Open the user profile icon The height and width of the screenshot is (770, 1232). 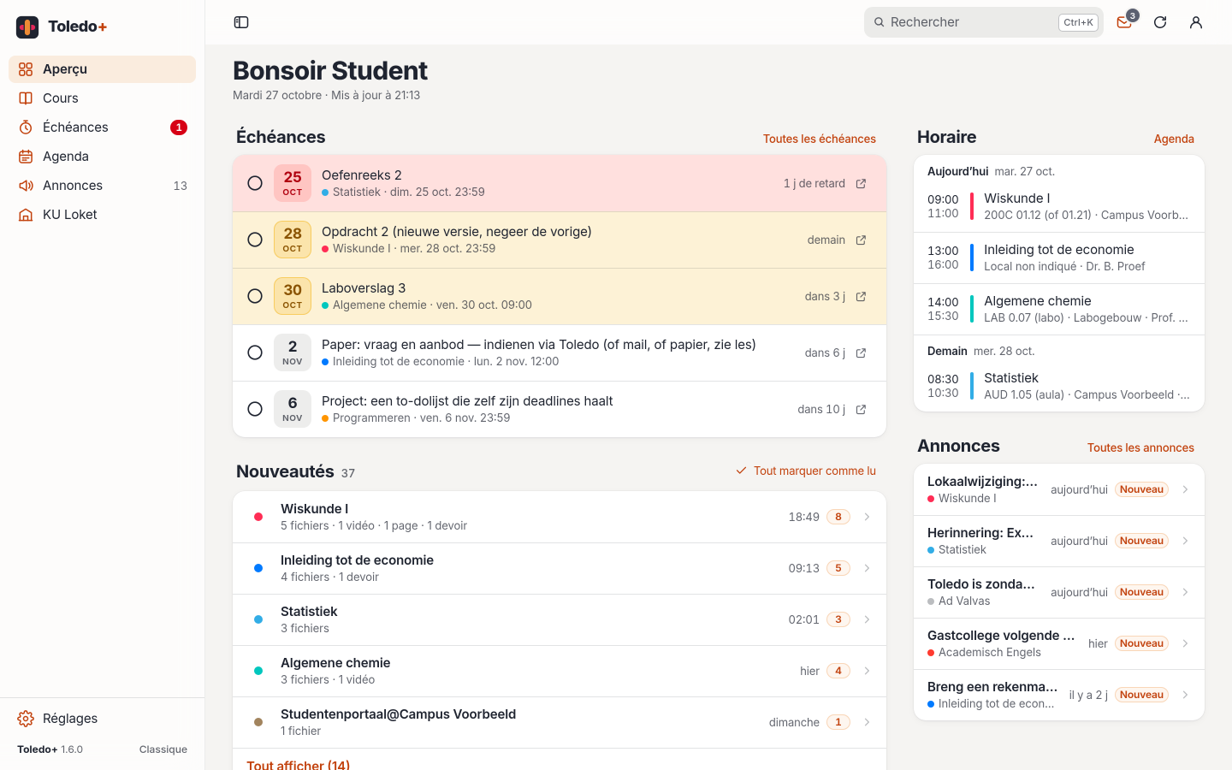(x=1196, y=22)
